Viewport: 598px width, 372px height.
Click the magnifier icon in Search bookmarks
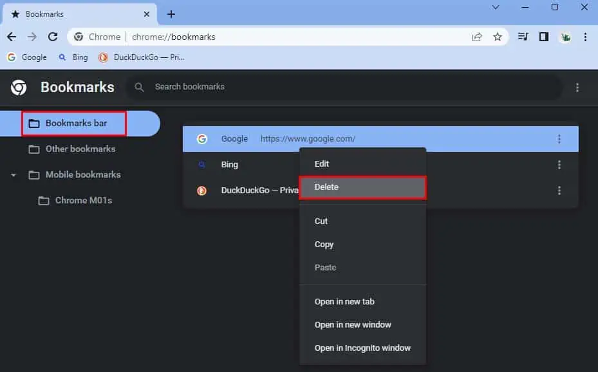coord(139,88)
